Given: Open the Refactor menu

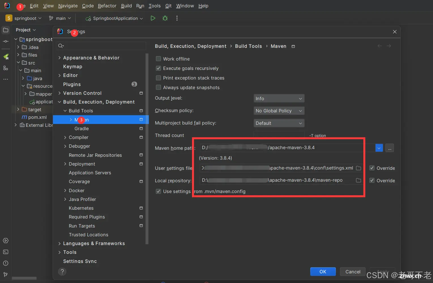Looking at the screenshot, I should [x=107, y=6].
